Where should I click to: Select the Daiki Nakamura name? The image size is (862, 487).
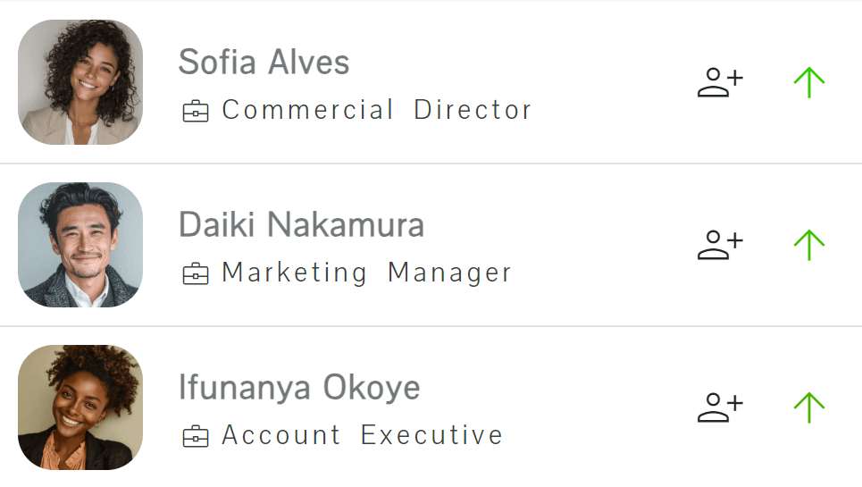coord(301,224)
